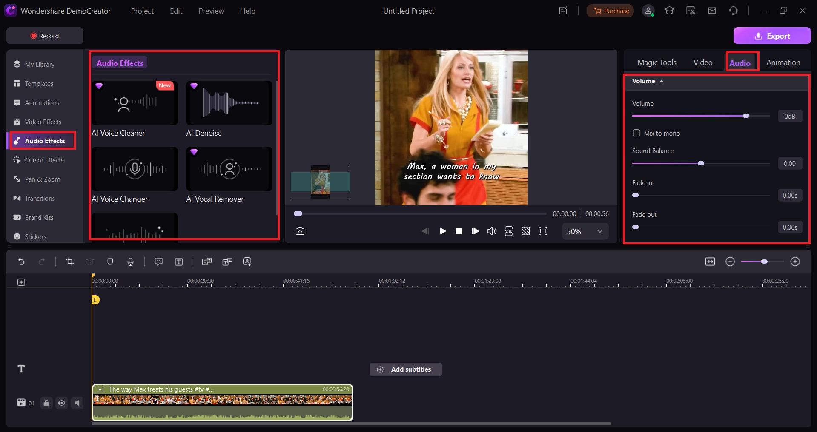Click the fullscreen preview icon
817x432 pixels.
point(543,231)
